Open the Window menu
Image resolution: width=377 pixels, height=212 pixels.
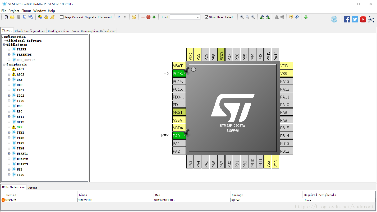point(39,11)
